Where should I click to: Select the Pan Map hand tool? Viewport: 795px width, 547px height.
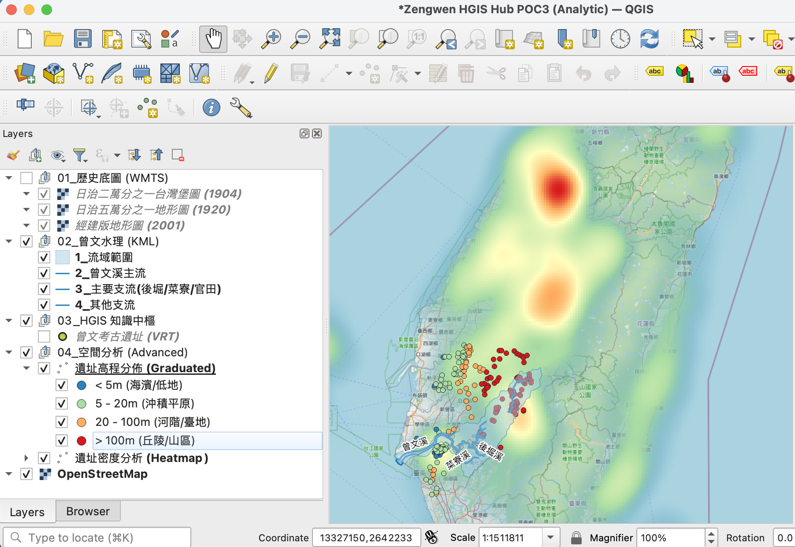(213, 39)
